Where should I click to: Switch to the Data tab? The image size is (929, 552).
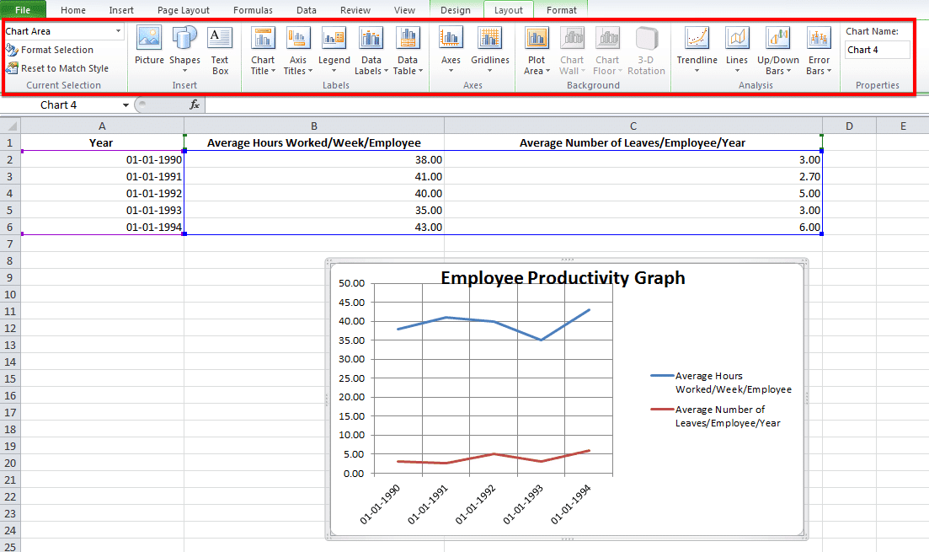coord(307,10)
